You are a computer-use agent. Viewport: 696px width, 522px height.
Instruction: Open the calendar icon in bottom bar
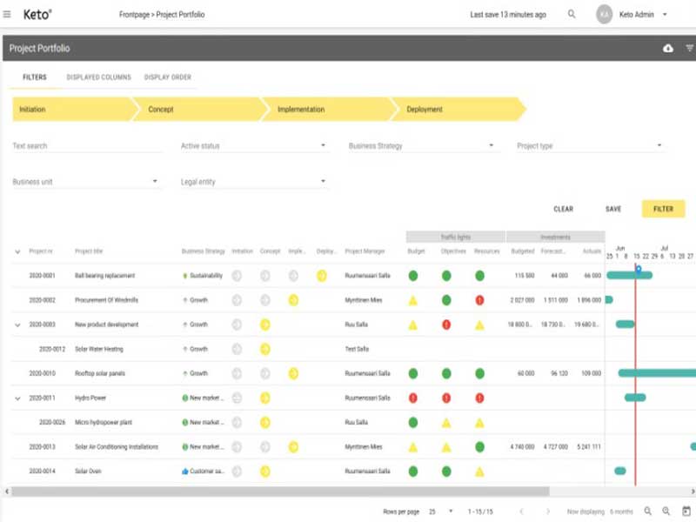click(686, 512)
